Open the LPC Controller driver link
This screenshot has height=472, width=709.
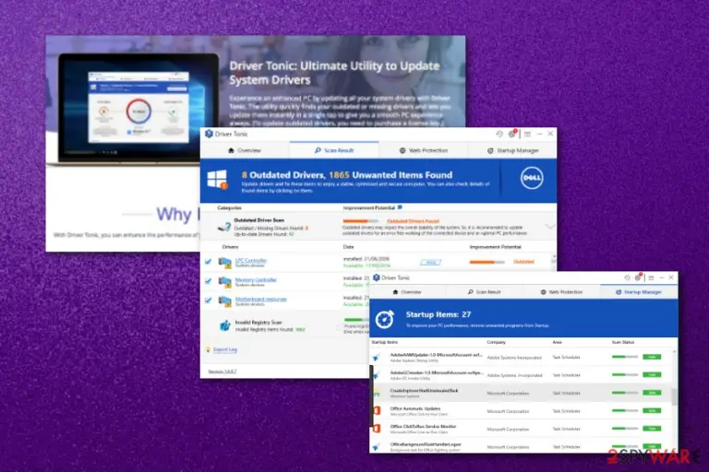[x=251, y=260]
